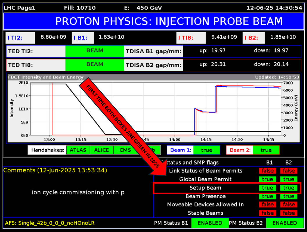Select the I B2: label box
This screenshot has width=307, height=232.
pos(254,38)
